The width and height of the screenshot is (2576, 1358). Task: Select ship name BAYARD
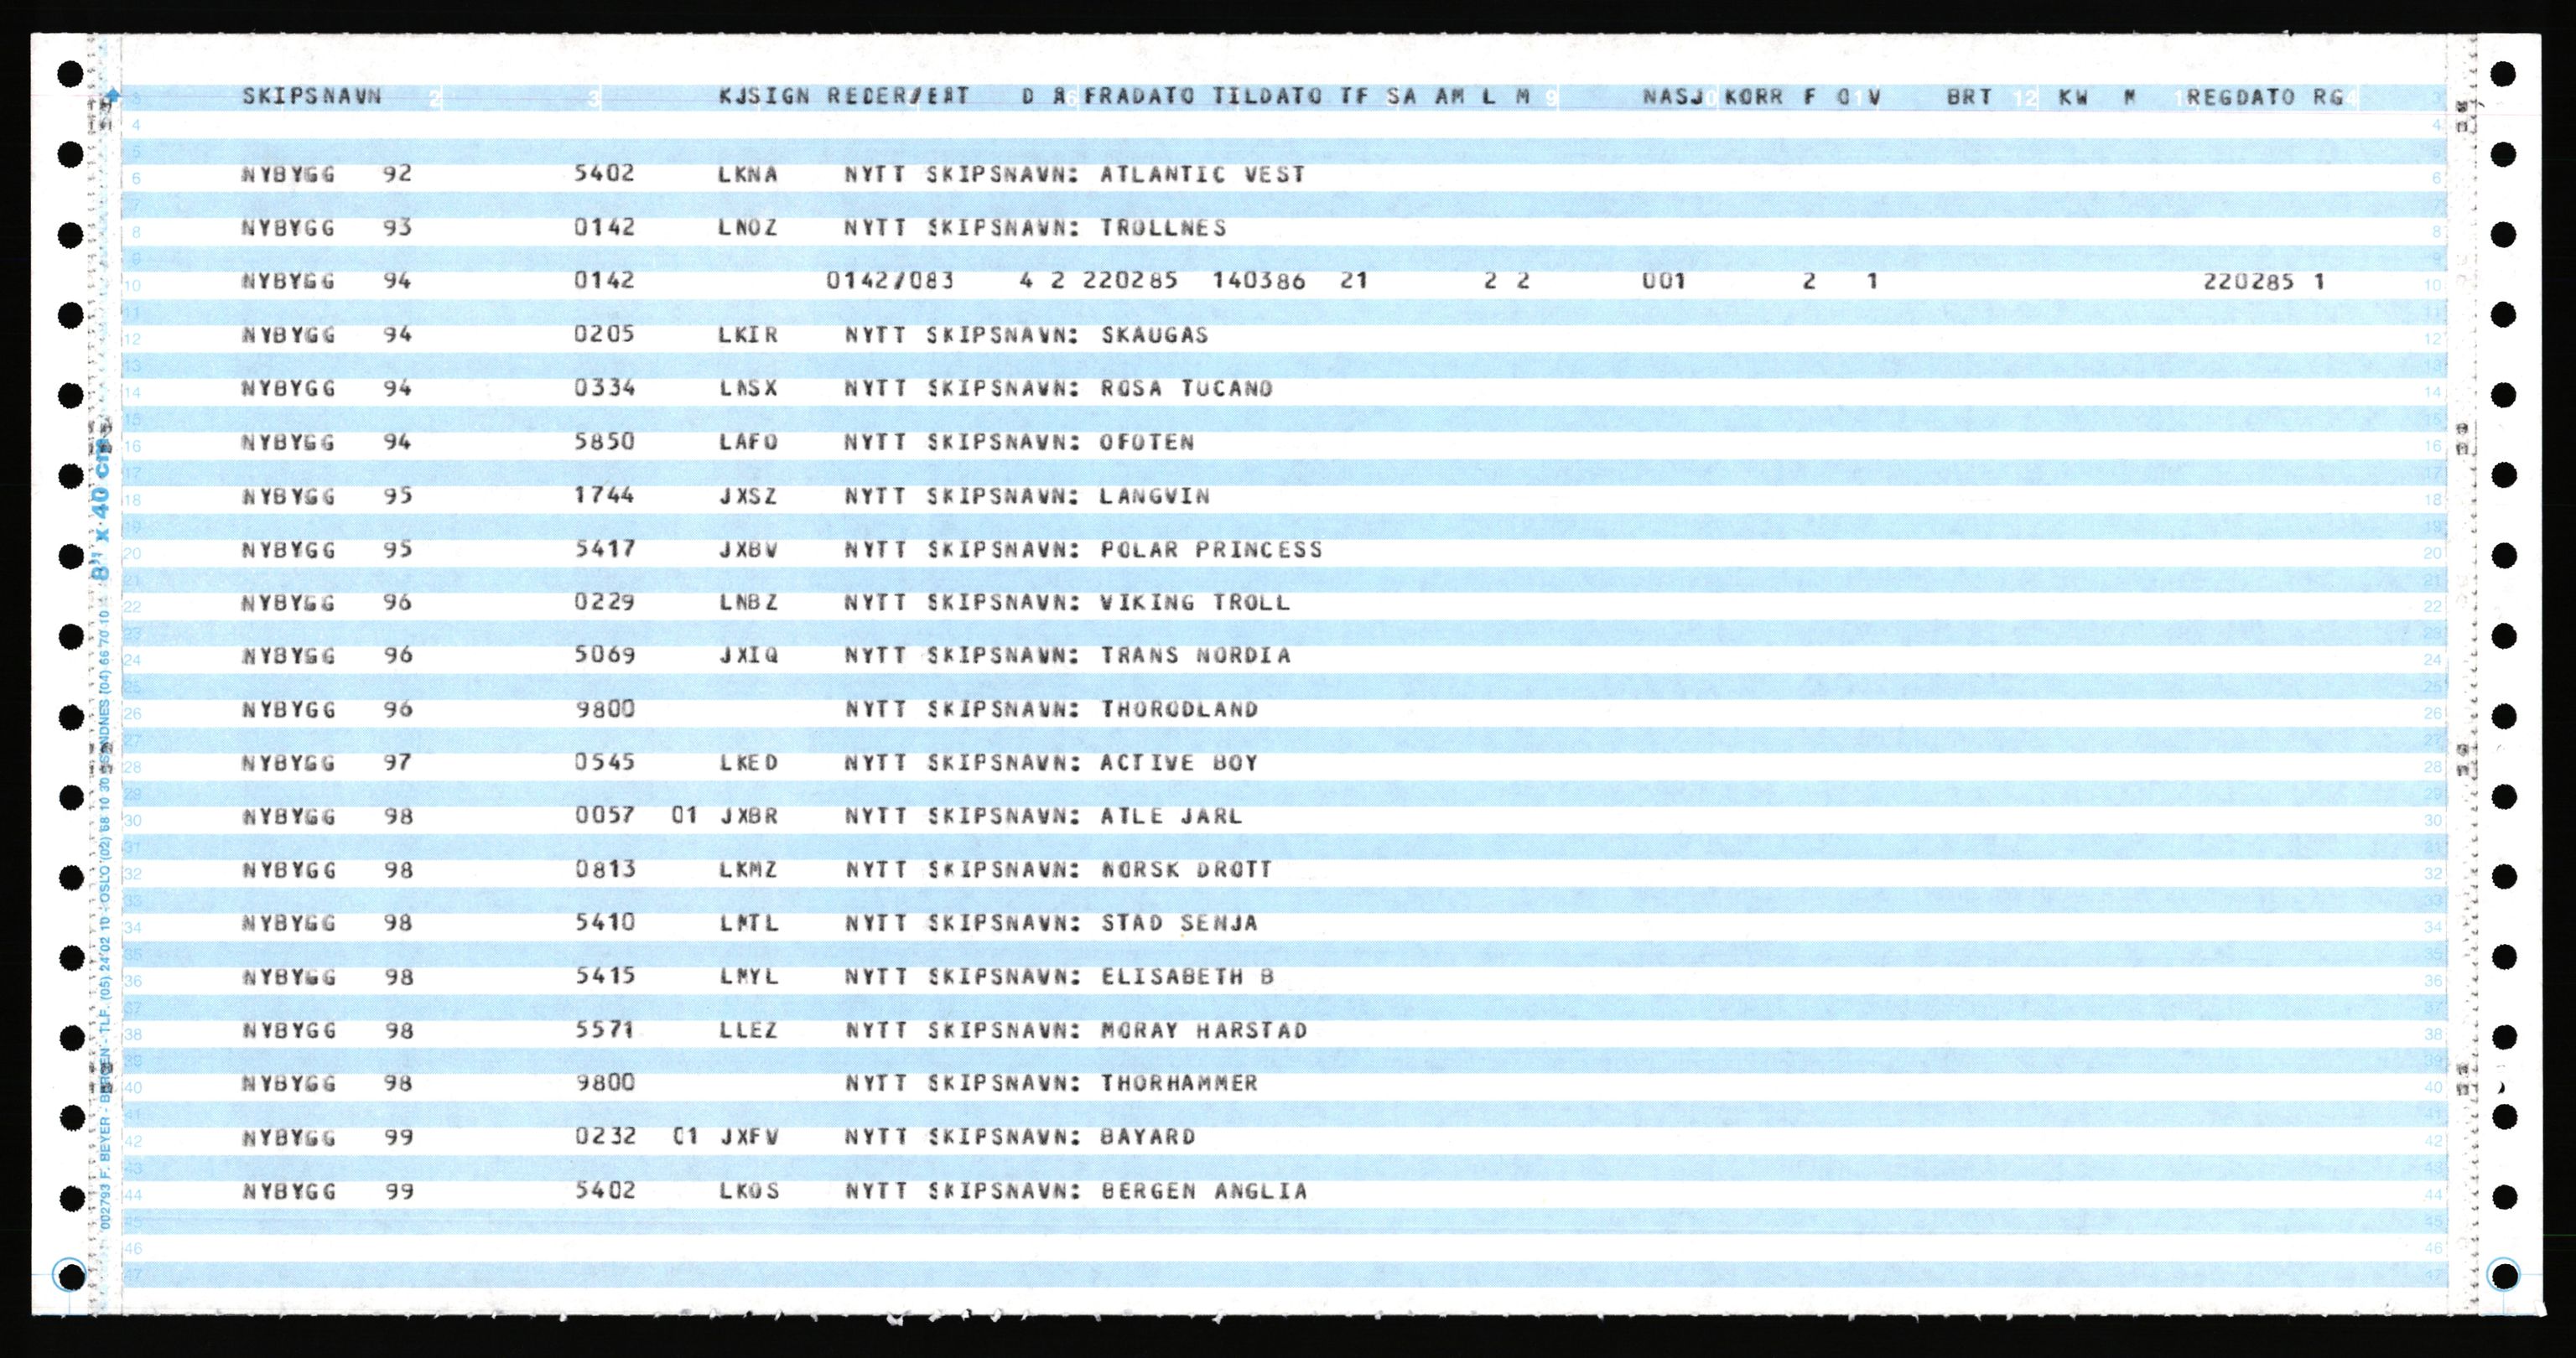point(1148,1137)
